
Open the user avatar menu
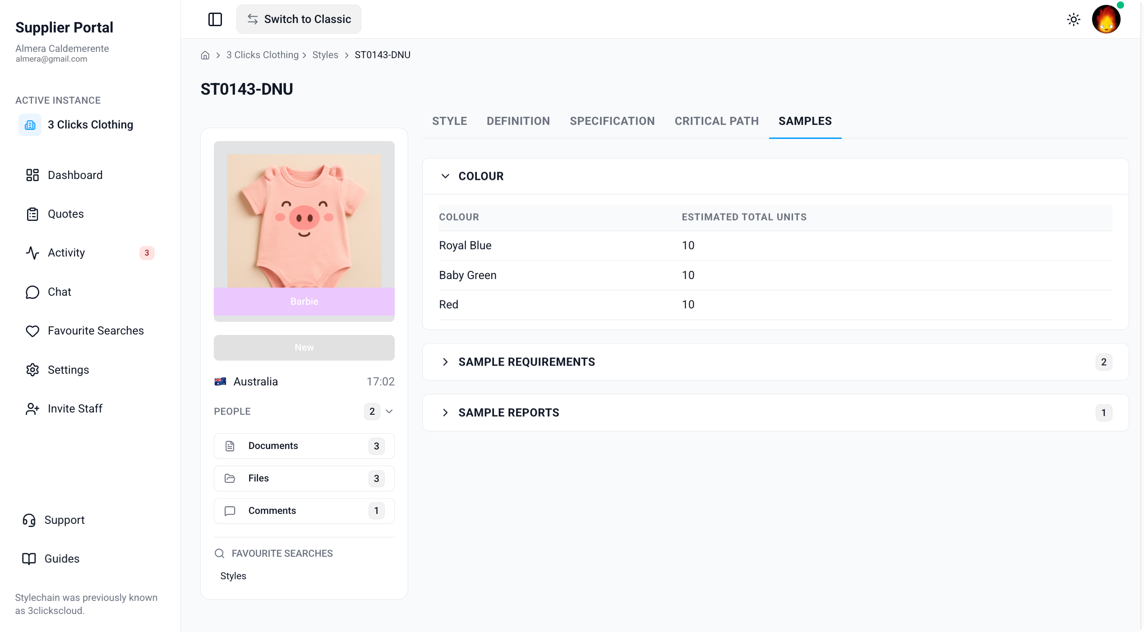1106,19
